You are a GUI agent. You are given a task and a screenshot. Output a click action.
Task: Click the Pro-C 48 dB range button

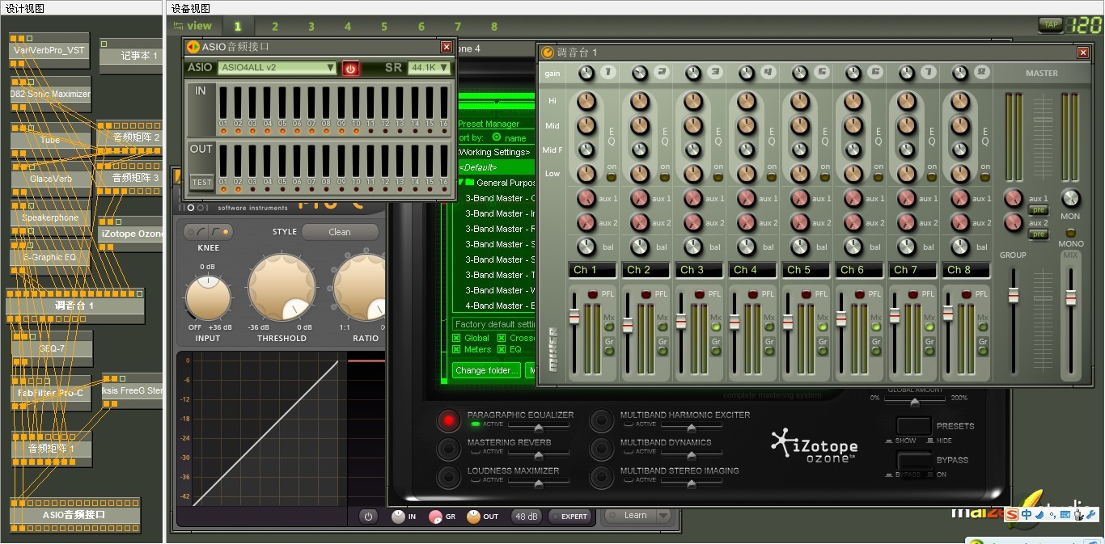coord(526,517)
